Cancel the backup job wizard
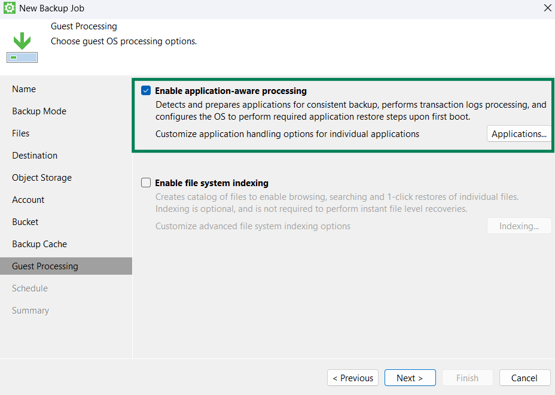The height and width of the screenshot is (395, 555). (x=524, y=378)
